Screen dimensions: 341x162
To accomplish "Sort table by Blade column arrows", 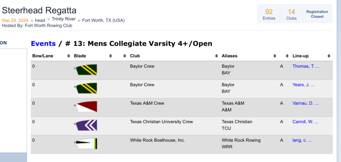I will coord(111,56).
